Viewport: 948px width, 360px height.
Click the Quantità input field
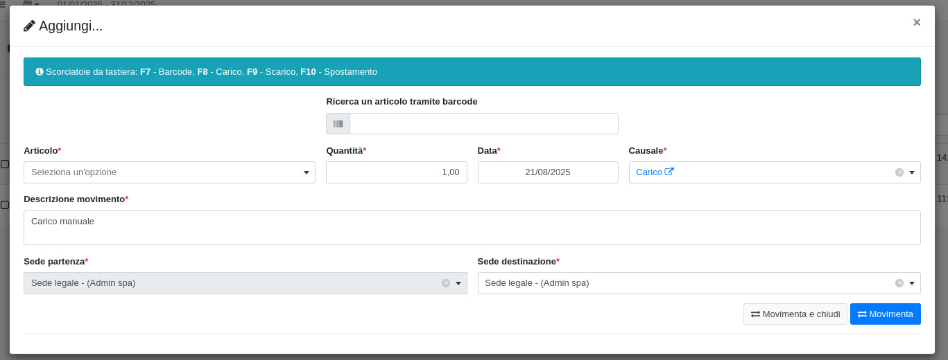pyautogui.click(x=396, y=172)
